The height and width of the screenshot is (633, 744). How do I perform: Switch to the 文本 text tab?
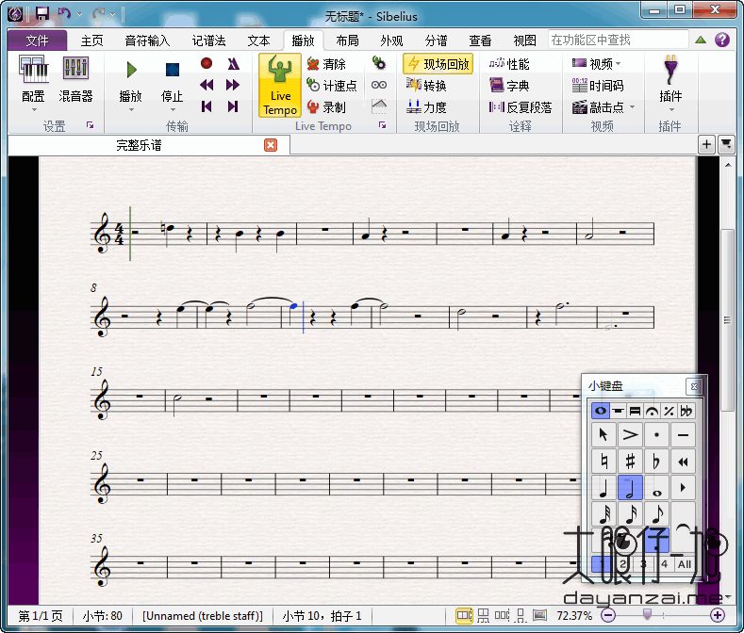click(258, 41)
